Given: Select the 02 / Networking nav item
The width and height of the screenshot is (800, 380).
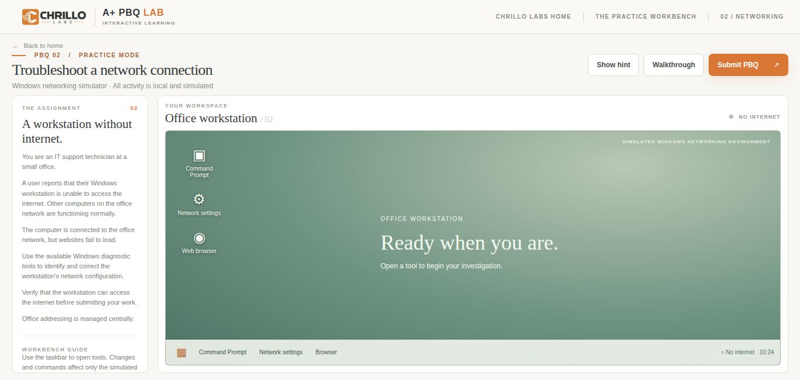Looking at the screenshot, I should (752, 16).
